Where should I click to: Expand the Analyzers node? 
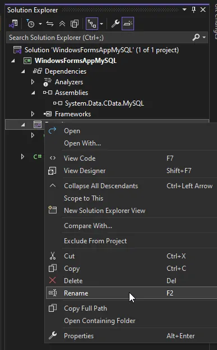coord(33,82)
